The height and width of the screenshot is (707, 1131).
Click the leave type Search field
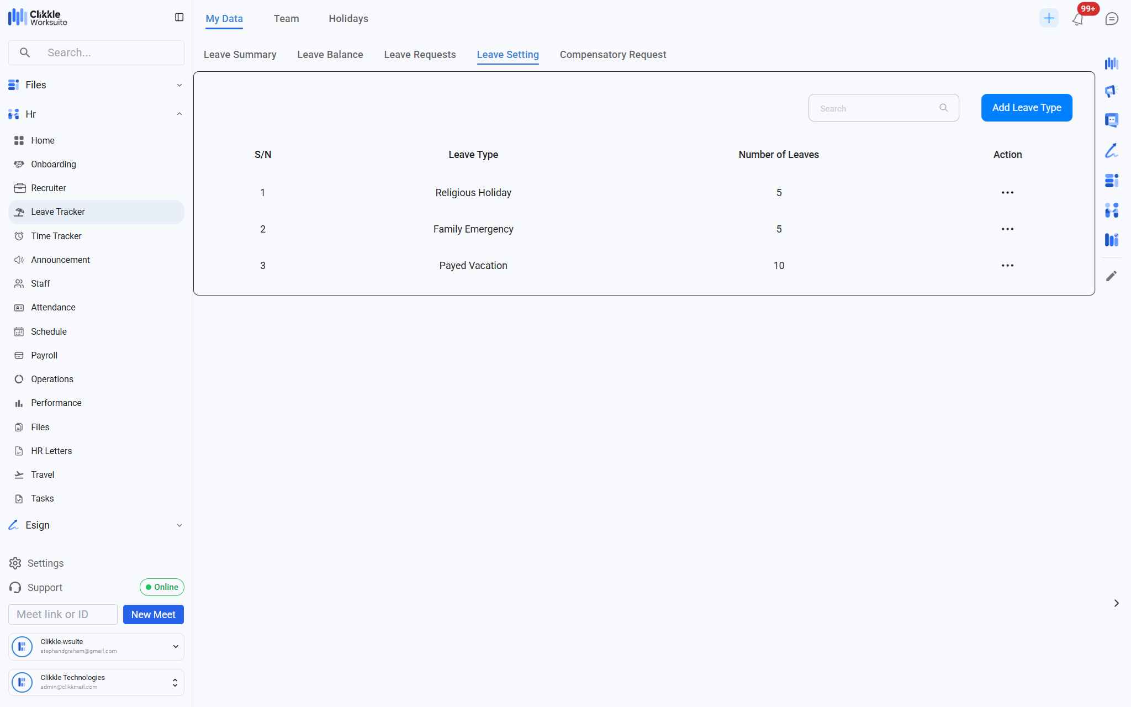[x=878, y=108]
